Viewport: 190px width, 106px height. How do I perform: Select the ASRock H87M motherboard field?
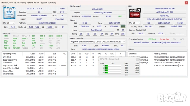pos(98,9)
